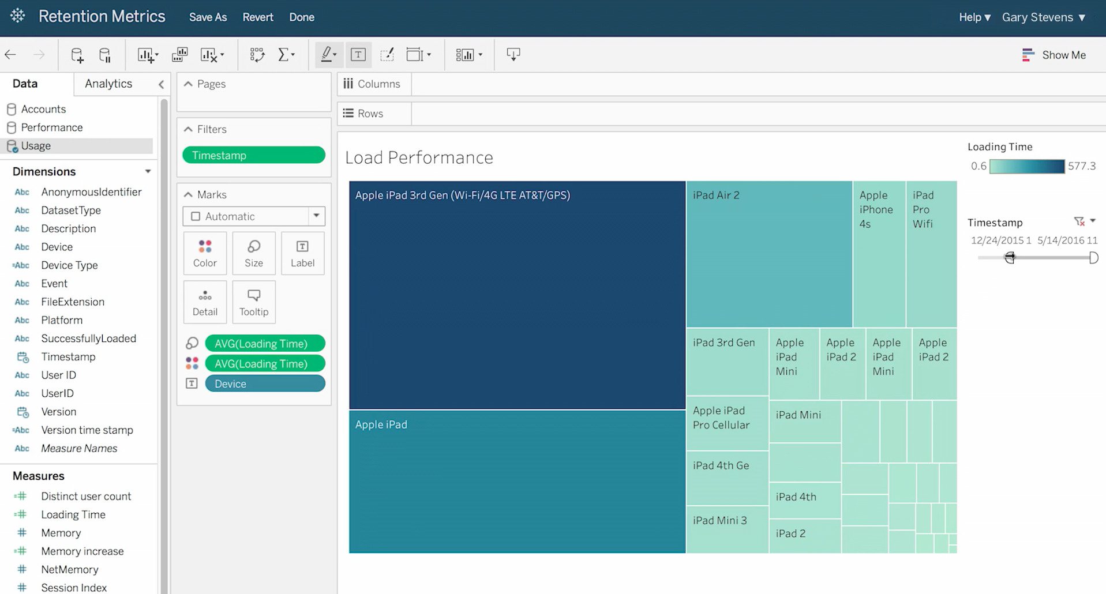The height and width of the screenshot is (594, 1106).
Task: Click the Timestamp filter pill
Action: point(254,155)
